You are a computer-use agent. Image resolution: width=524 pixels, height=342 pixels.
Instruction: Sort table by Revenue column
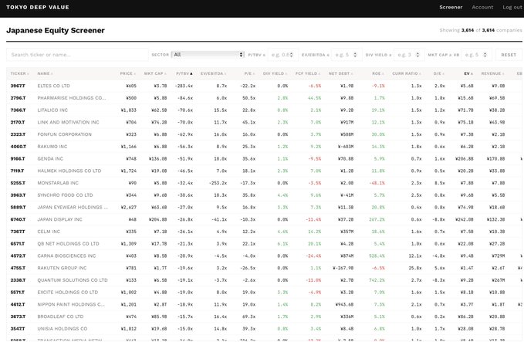(x=492, y=73)
